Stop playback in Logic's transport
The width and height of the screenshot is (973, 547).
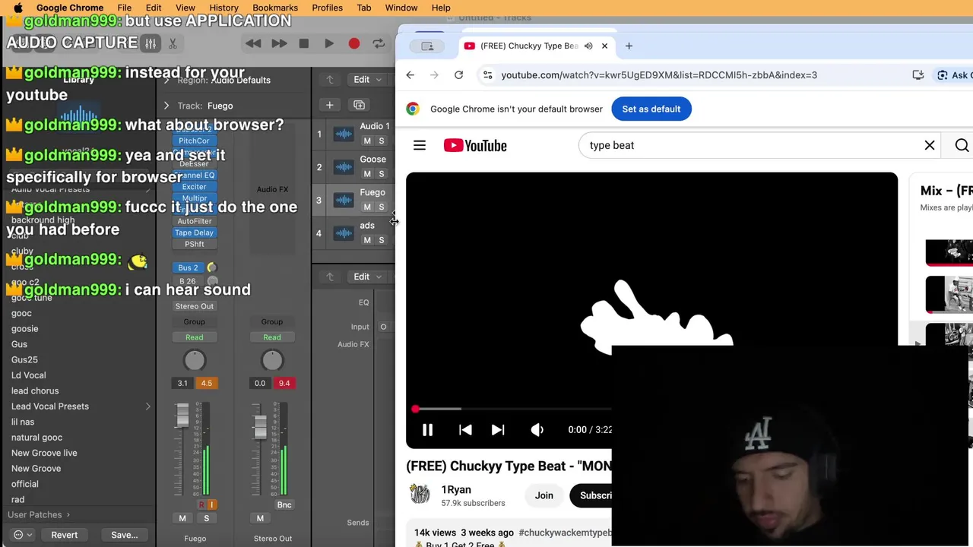pyautogui.click(x=304, y=44)
